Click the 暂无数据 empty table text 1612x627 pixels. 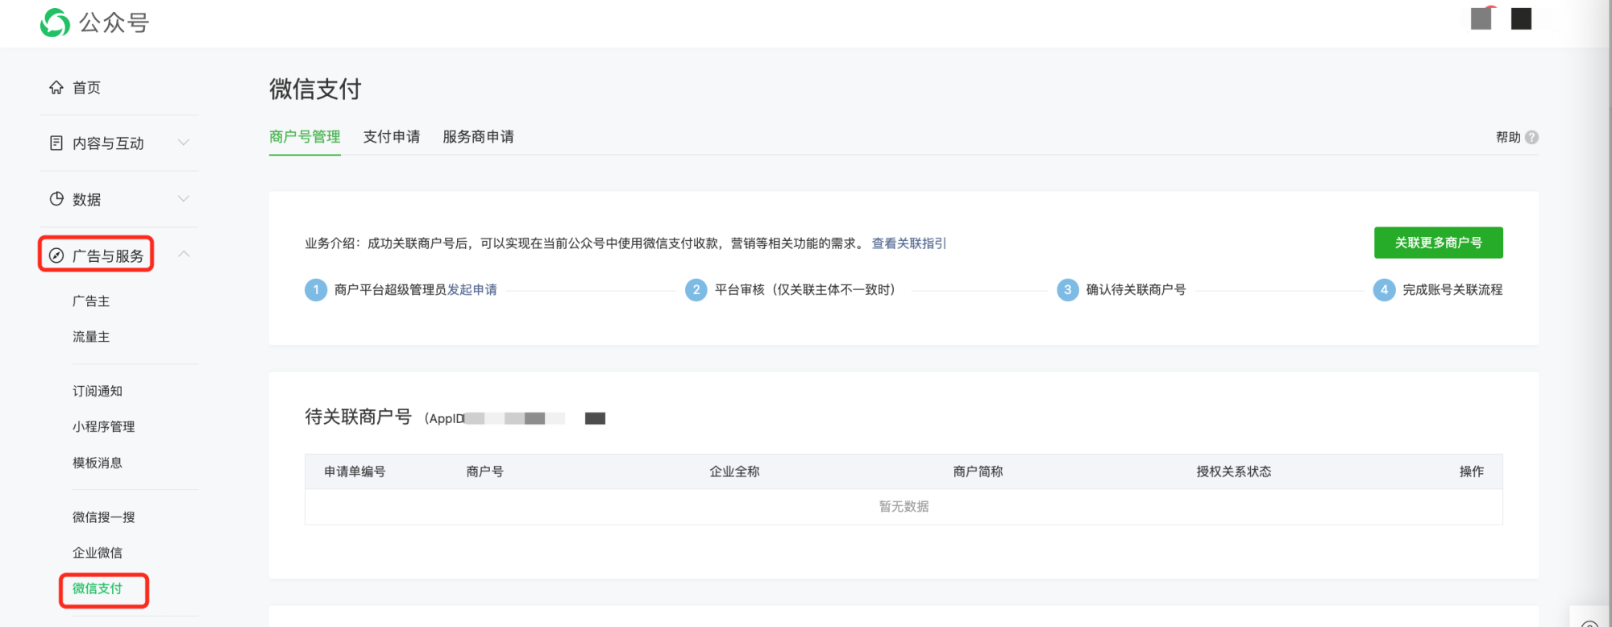click(x=904, y=506)
